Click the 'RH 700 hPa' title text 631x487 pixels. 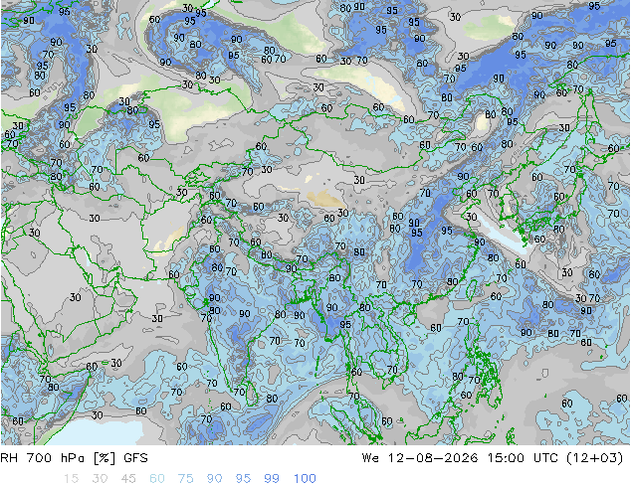[44, 458]
